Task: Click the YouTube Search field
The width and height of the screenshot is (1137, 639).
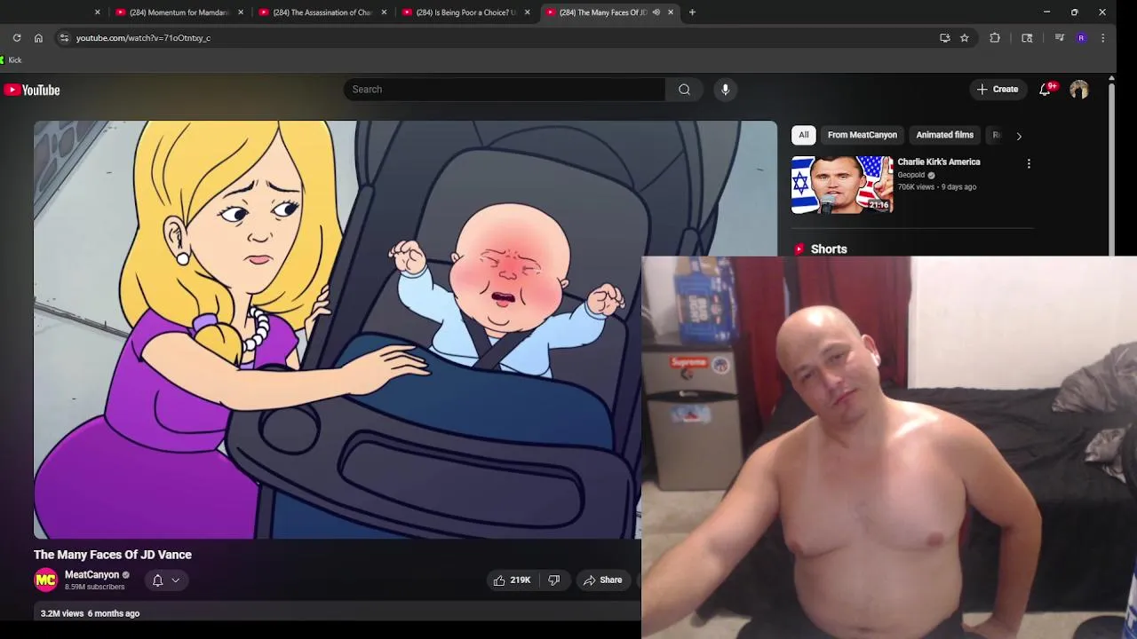Action: [x=504, y=89]
